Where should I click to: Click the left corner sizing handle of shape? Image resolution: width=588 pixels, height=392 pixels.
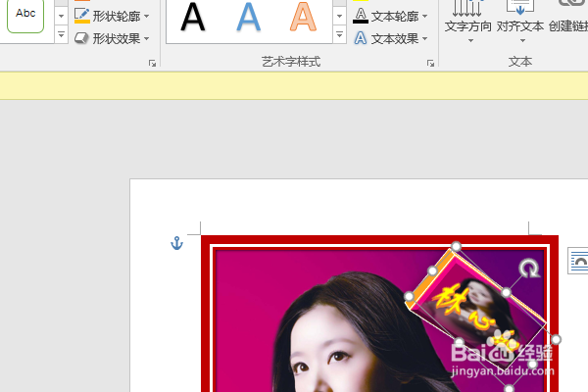click(x=409, y=297)
